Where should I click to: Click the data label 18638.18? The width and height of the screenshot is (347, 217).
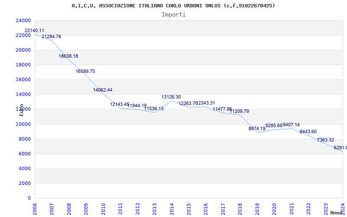pos(69,56)
